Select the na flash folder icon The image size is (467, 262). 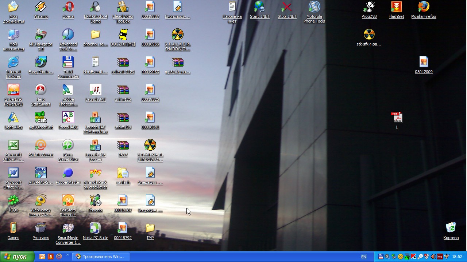tap(123, 175)
